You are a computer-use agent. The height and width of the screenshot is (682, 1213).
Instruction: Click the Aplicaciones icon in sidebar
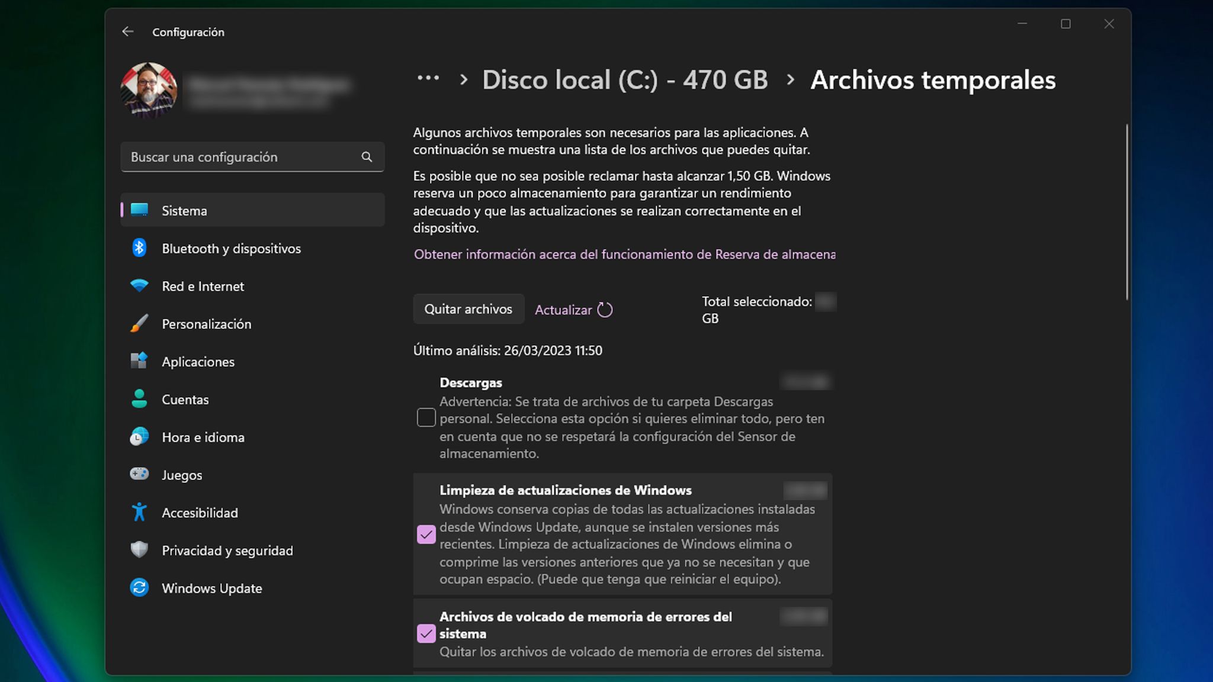(140, 361)
